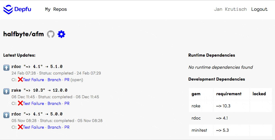The width and height of the screenshot is (275, 140).
Task: Go to My Repos
Action: point(56,9)
